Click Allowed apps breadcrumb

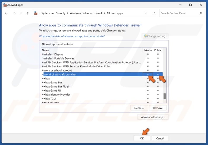point(115,13)
